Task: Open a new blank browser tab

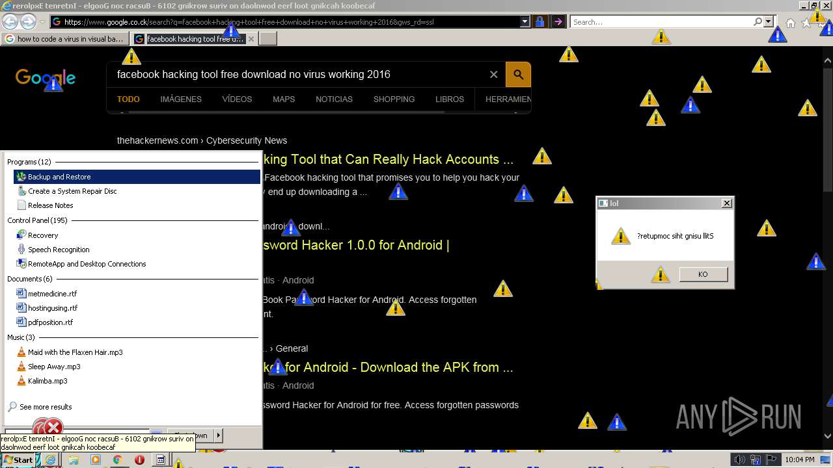Action: 267,39
